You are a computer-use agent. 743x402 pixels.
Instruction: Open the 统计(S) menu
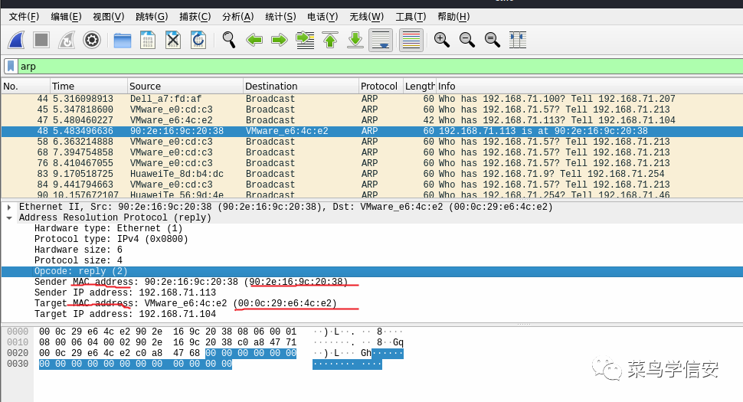280,17
